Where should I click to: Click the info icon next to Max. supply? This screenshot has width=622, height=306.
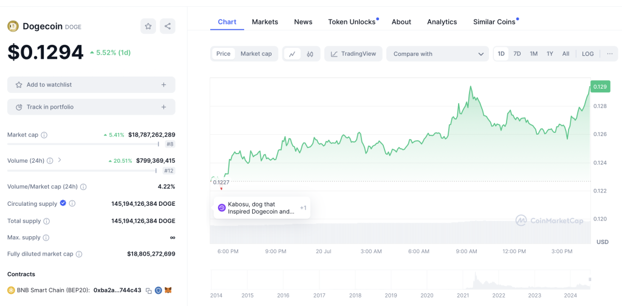tap(46, 238)
